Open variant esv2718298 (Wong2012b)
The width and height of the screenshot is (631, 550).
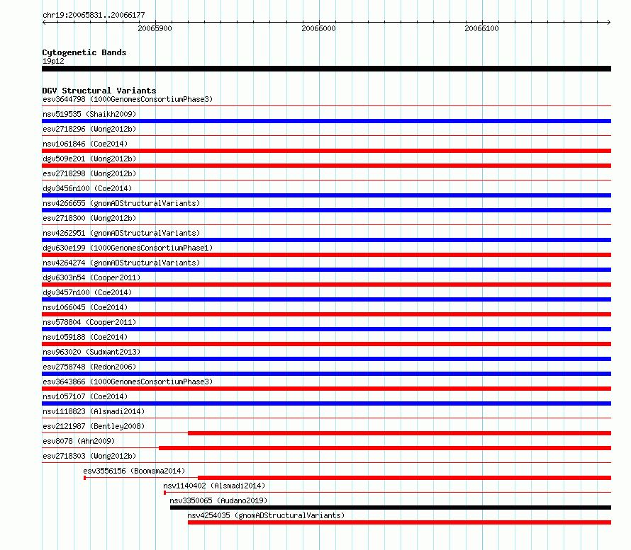(89, 173)
